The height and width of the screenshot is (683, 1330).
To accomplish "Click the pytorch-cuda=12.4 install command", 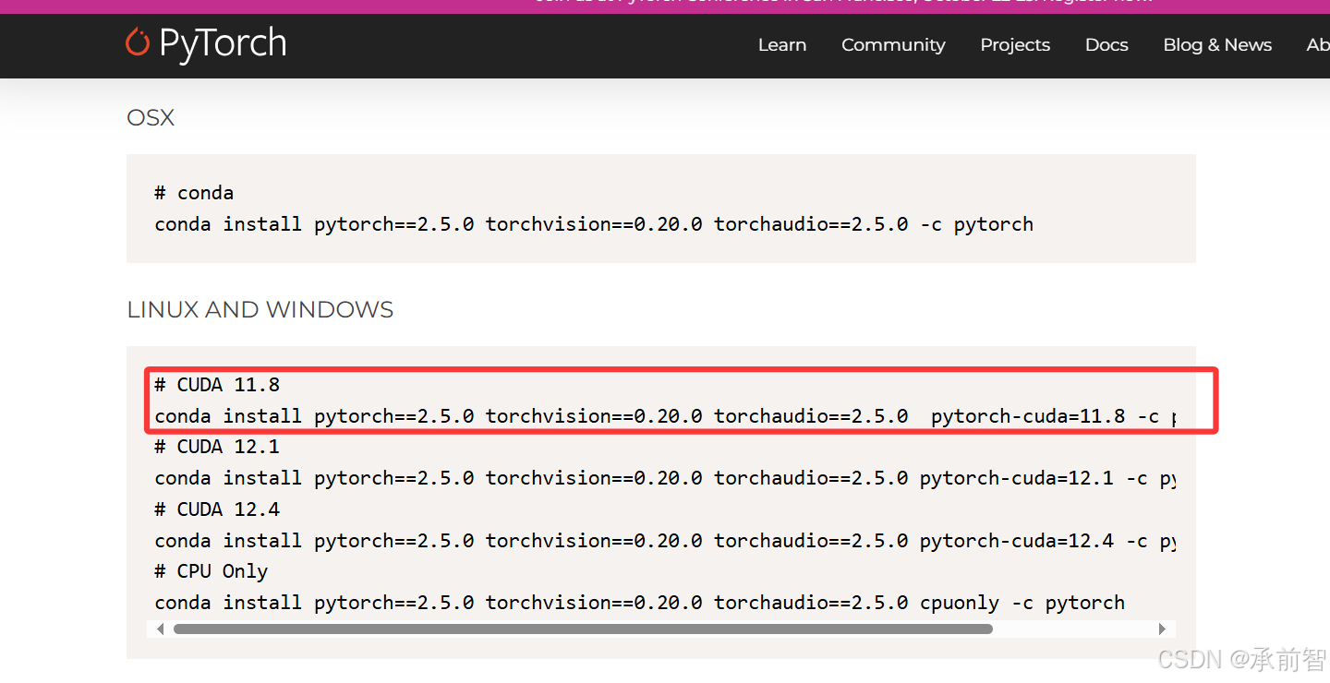I will [665, 541].
